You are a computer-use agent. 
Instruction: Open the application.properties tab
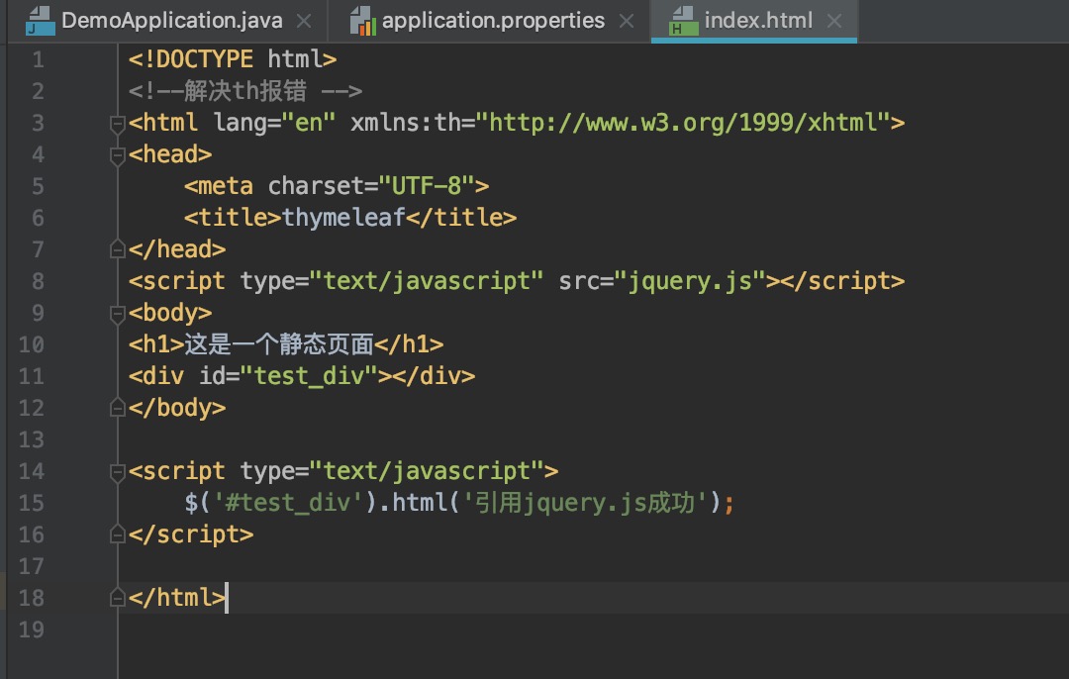coord(493,21)
